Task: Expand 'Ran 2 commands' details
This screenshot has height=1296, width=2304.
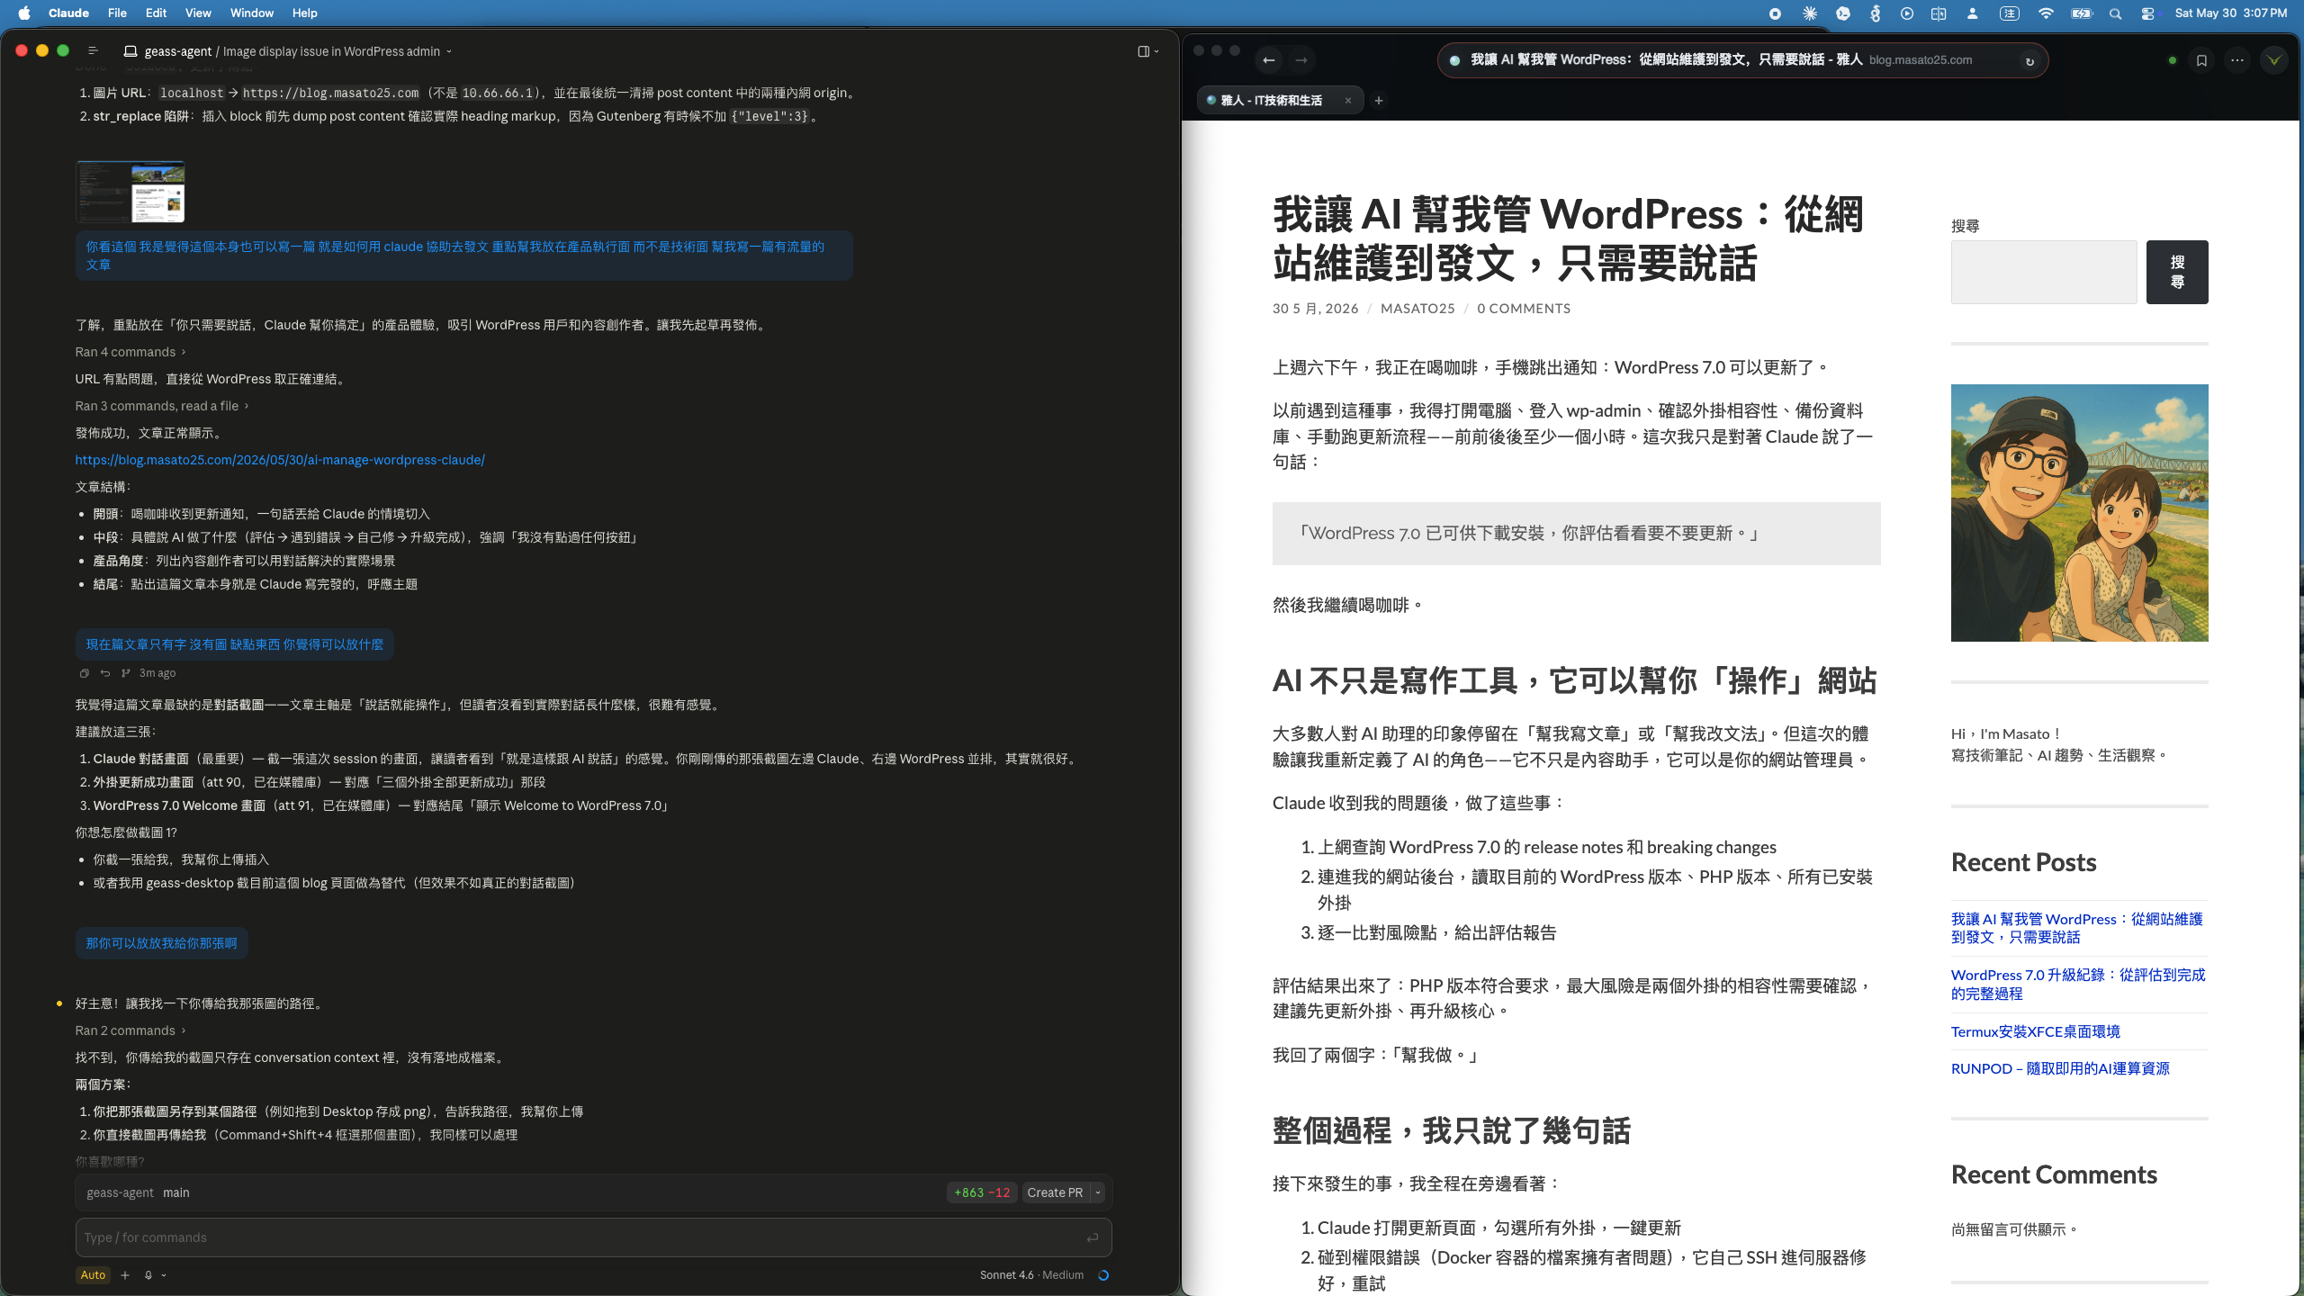Action: click(130, 1030)
